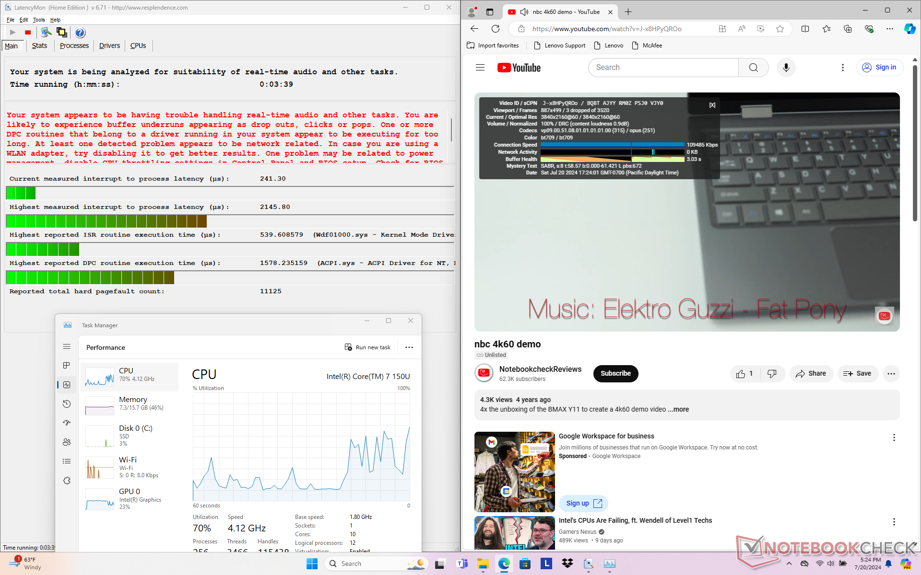
Task: Switch to the Drivers tab
Action: [x=109, y=46]
